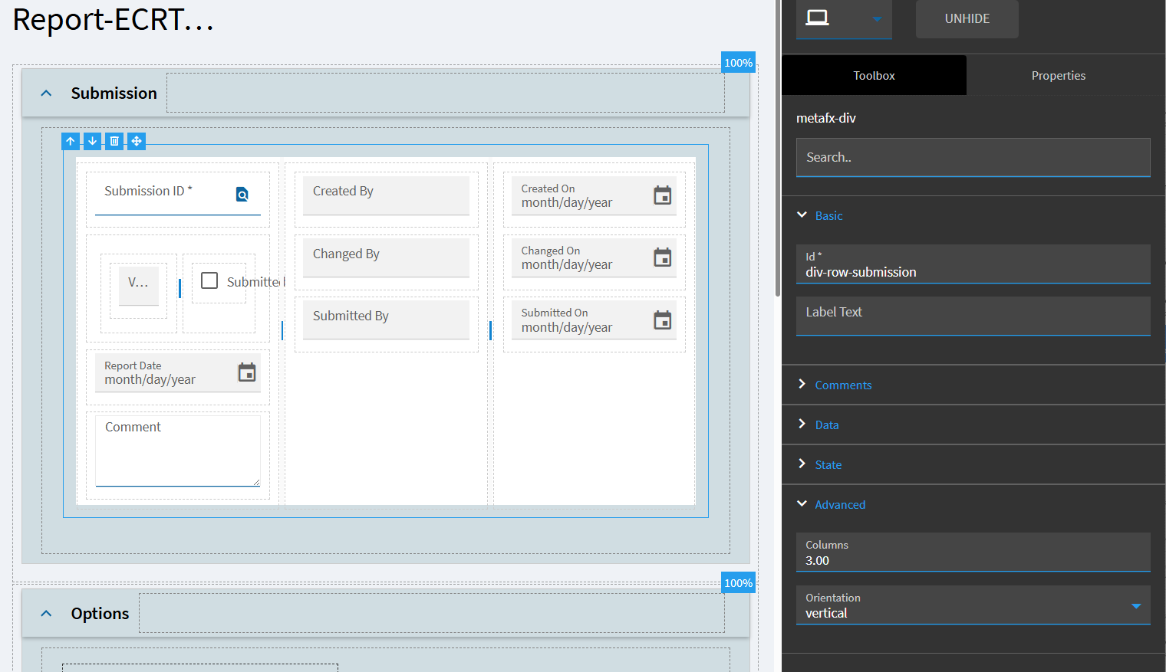Toggle the Submitted checkbox
Viewport: 1166px width, 672px height.
(209, 280)
